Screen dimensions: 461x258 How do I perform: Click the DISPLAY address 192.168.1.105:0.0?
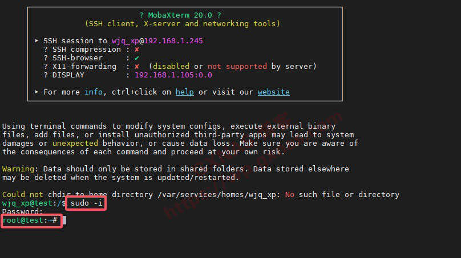pos(173,75)
